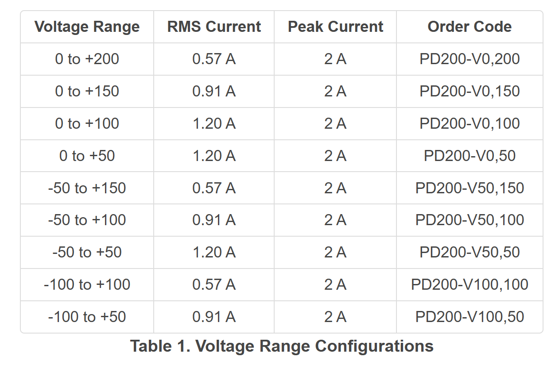Click the Table 1 Voltage Range Configurations caption
This screenshot has height=376, width=559.
[x=282, y=346]
